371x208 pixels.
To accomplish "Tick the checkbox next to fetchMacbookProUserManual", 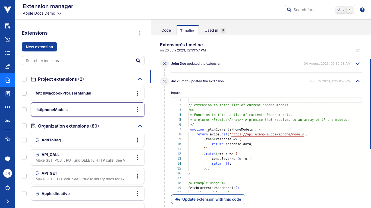I will click(x=24, y=93).
